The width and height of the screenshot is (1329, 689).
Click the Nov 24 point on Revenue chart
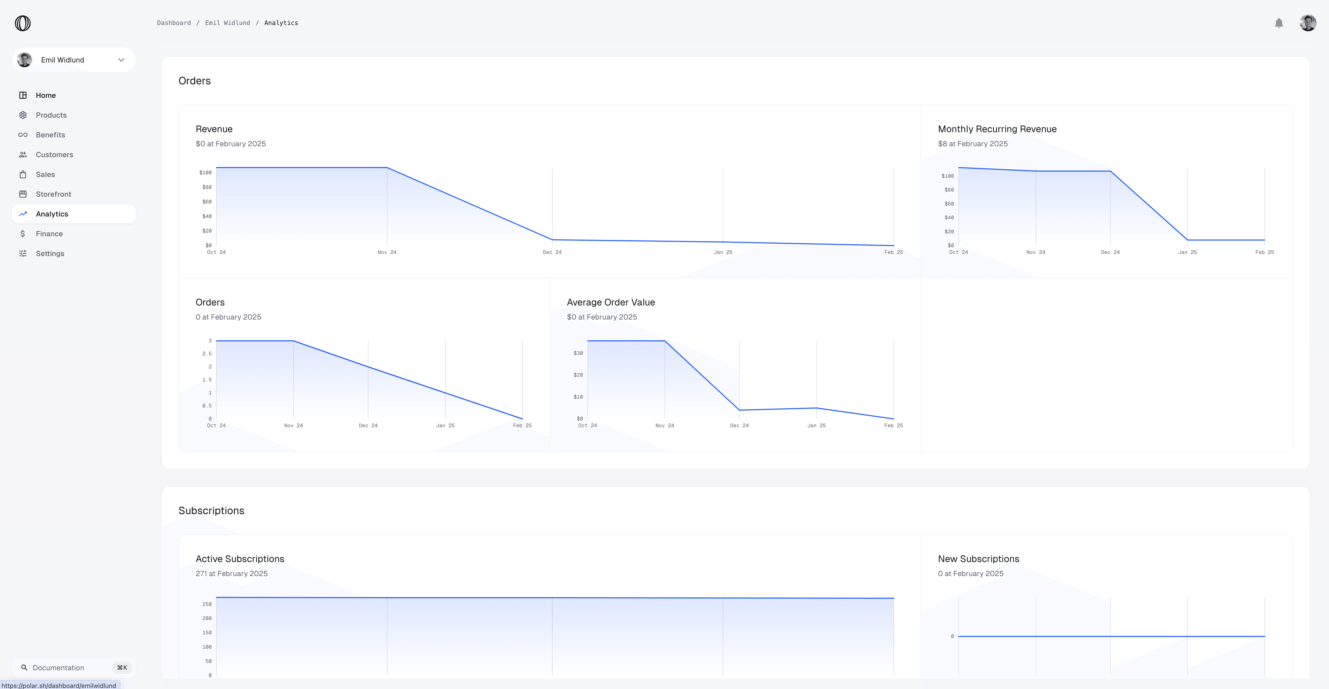point(387,168)
